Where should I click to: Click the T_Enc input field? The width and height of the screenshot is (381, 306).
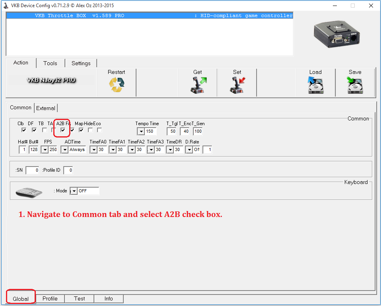point(185,132)
